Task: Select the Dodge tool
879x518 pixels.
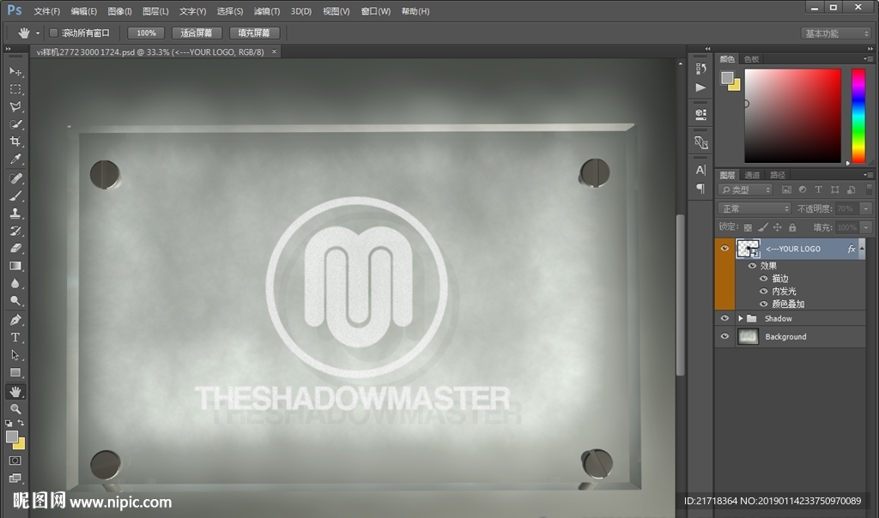Action: pyautogui.click(x=15, y=301)
